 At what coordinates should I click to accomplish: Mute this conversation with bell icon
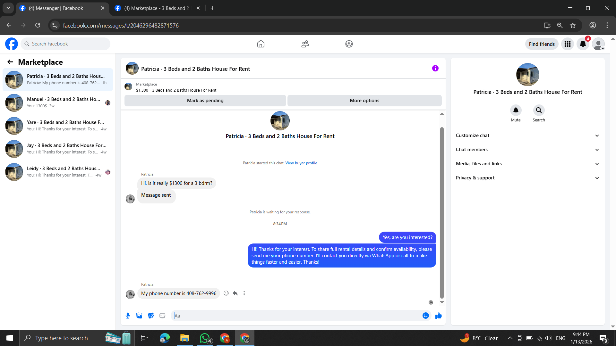tap(516, 110)
